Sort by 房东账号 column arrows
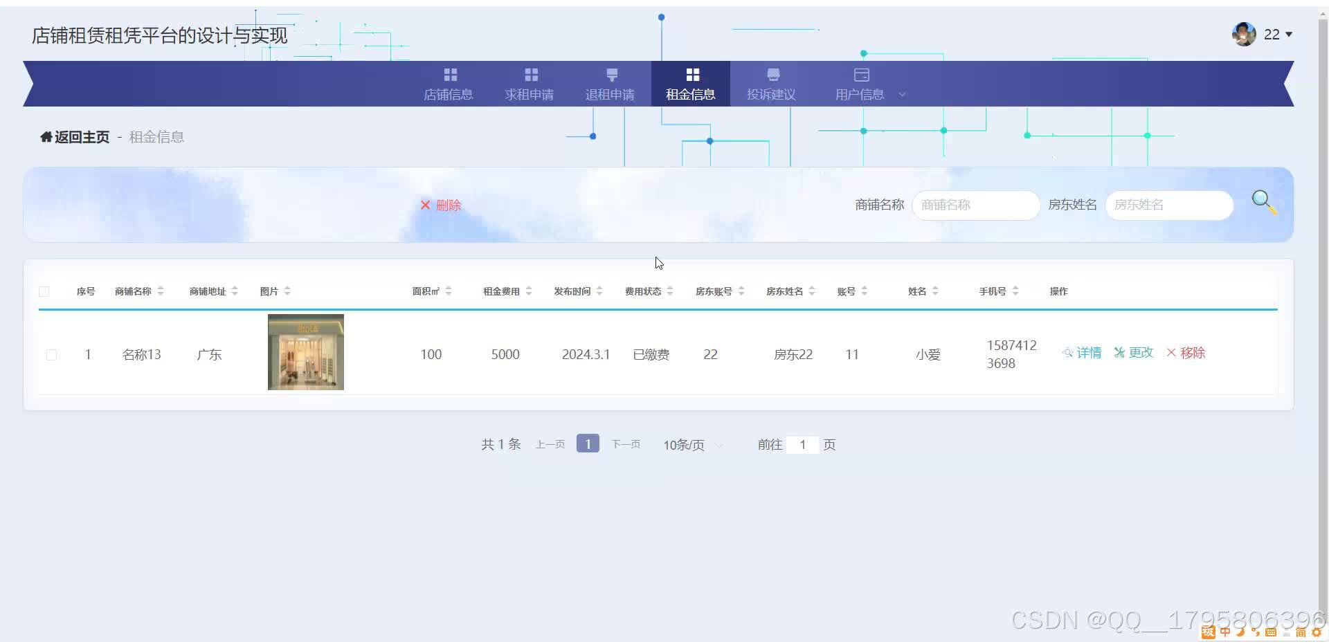1329x642 pixels. 741,291
